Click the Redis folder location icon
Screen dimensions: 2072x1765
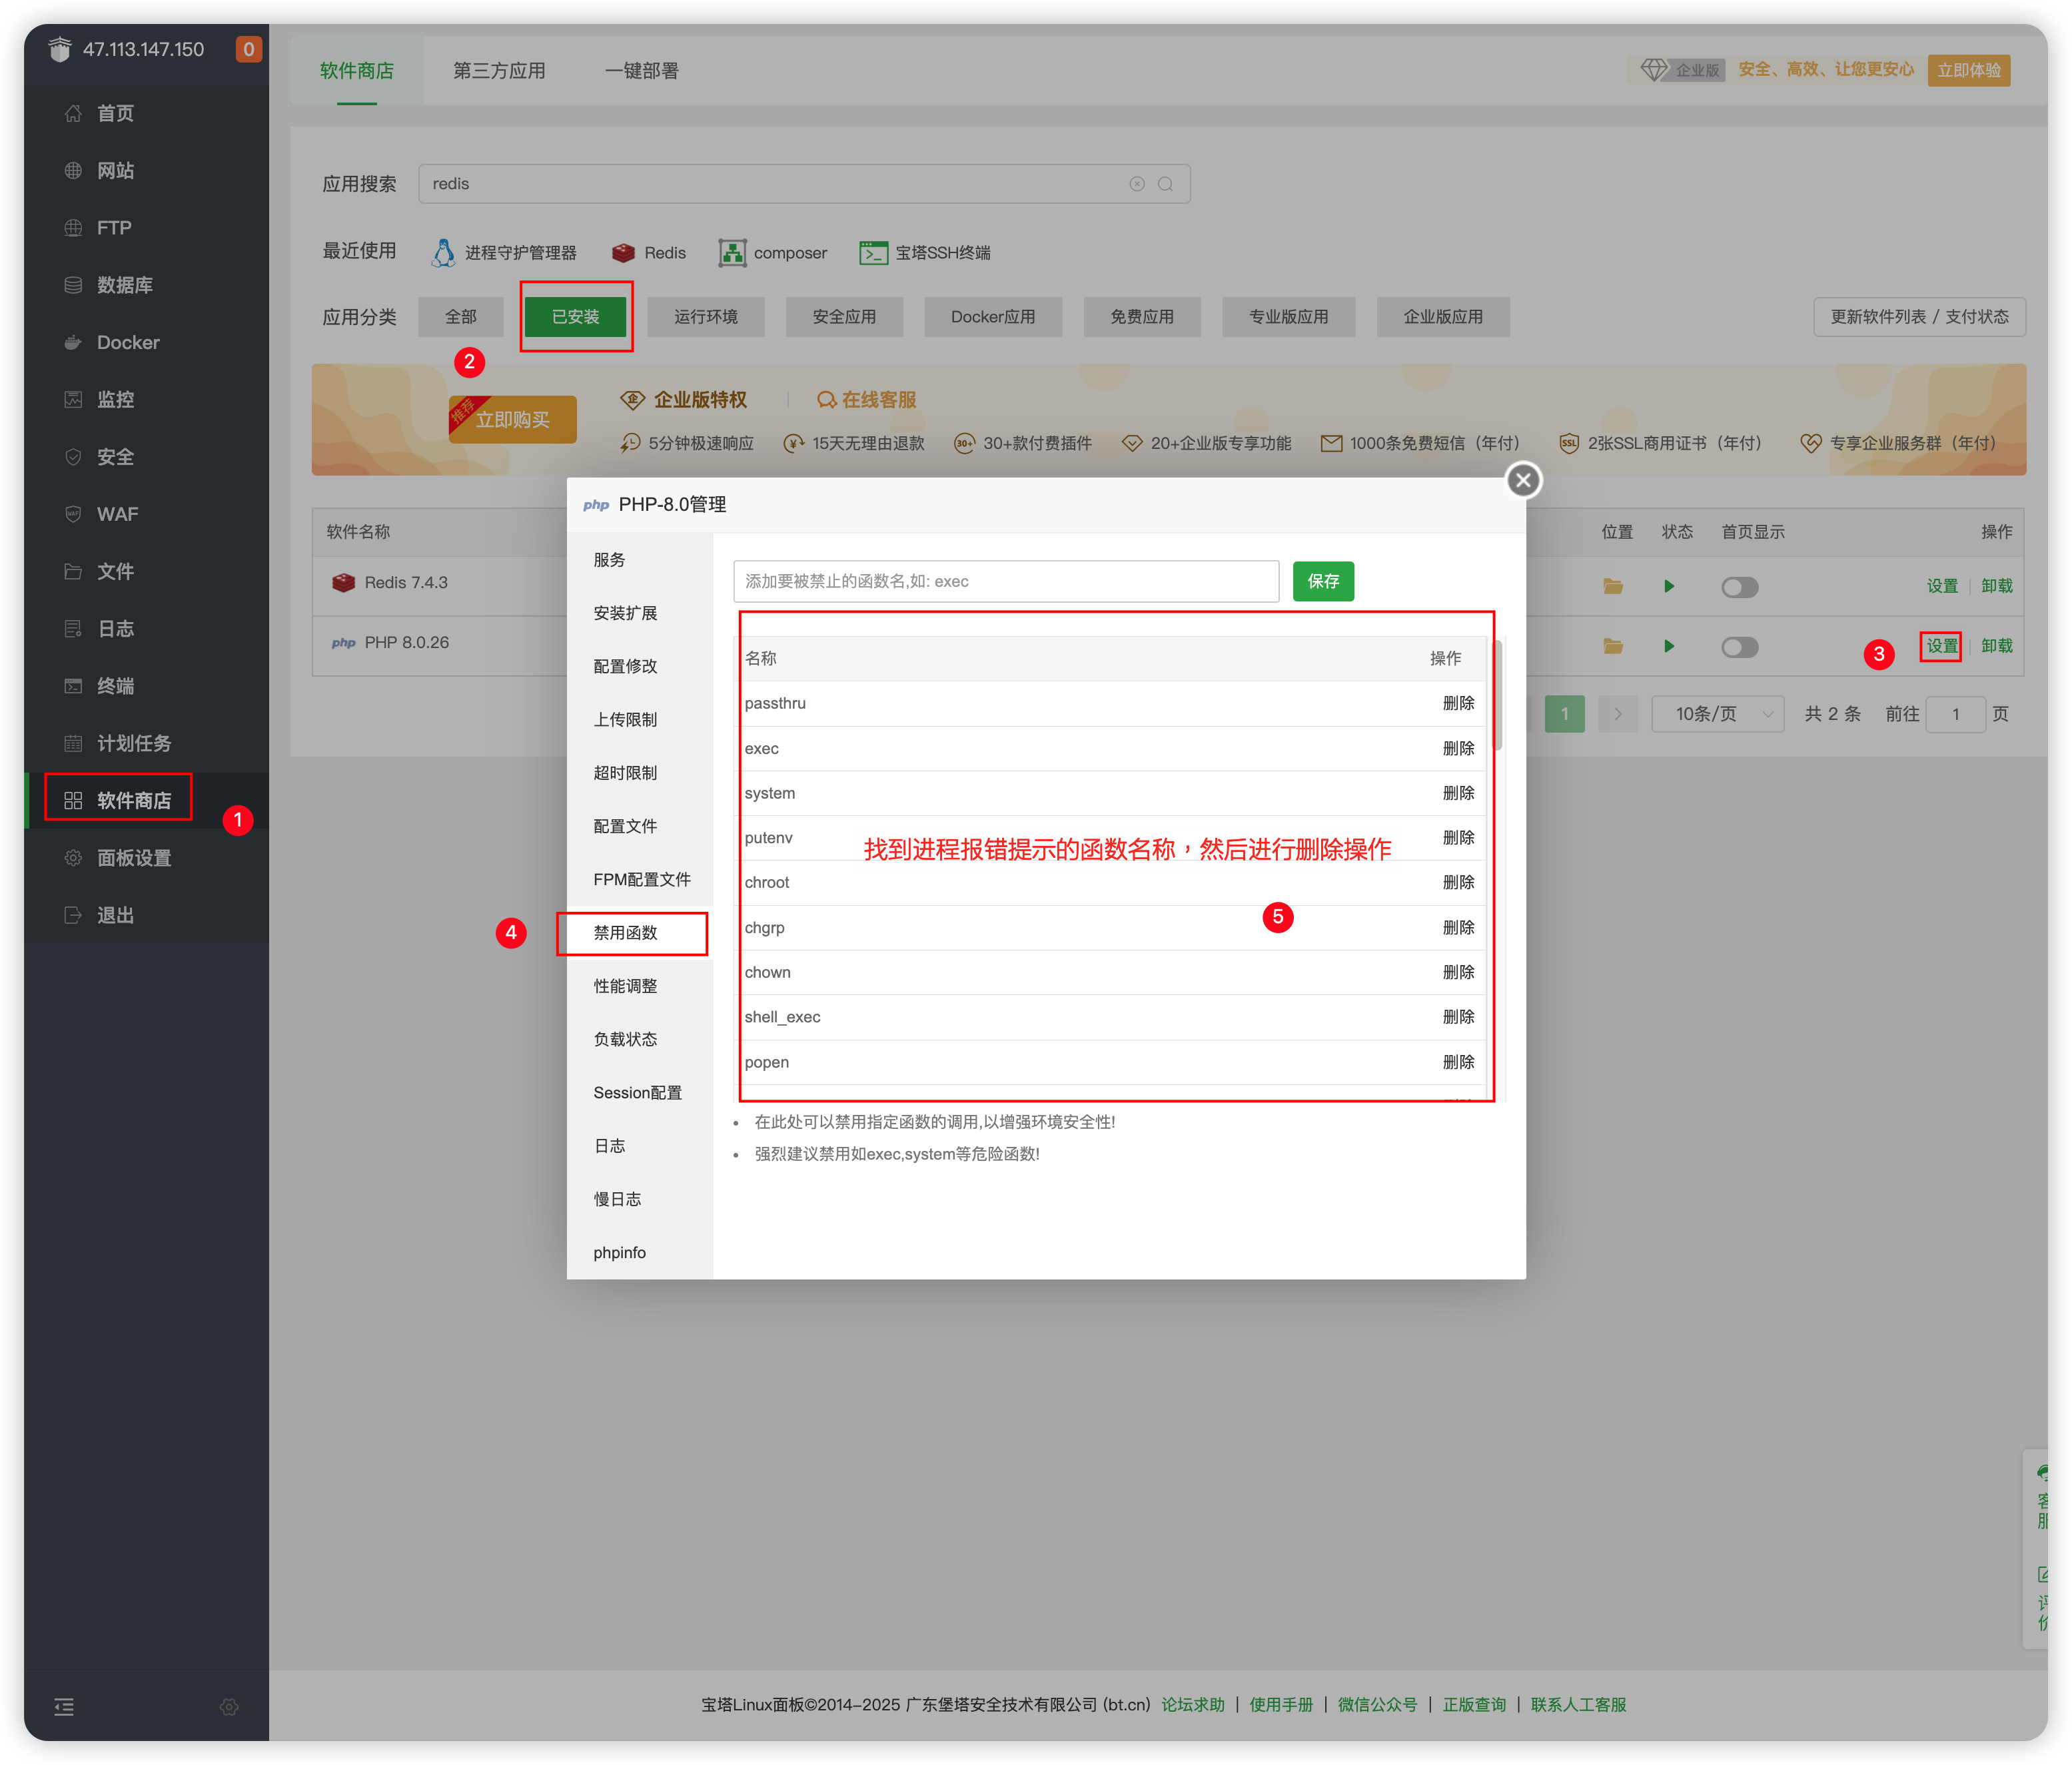[x=1612, y=587]
